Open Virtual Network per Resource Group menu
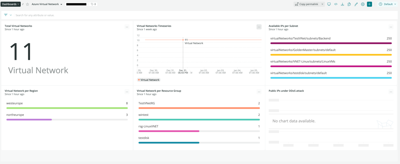The width and height of the screenshot is (400, 164). [x=259, y=92]
